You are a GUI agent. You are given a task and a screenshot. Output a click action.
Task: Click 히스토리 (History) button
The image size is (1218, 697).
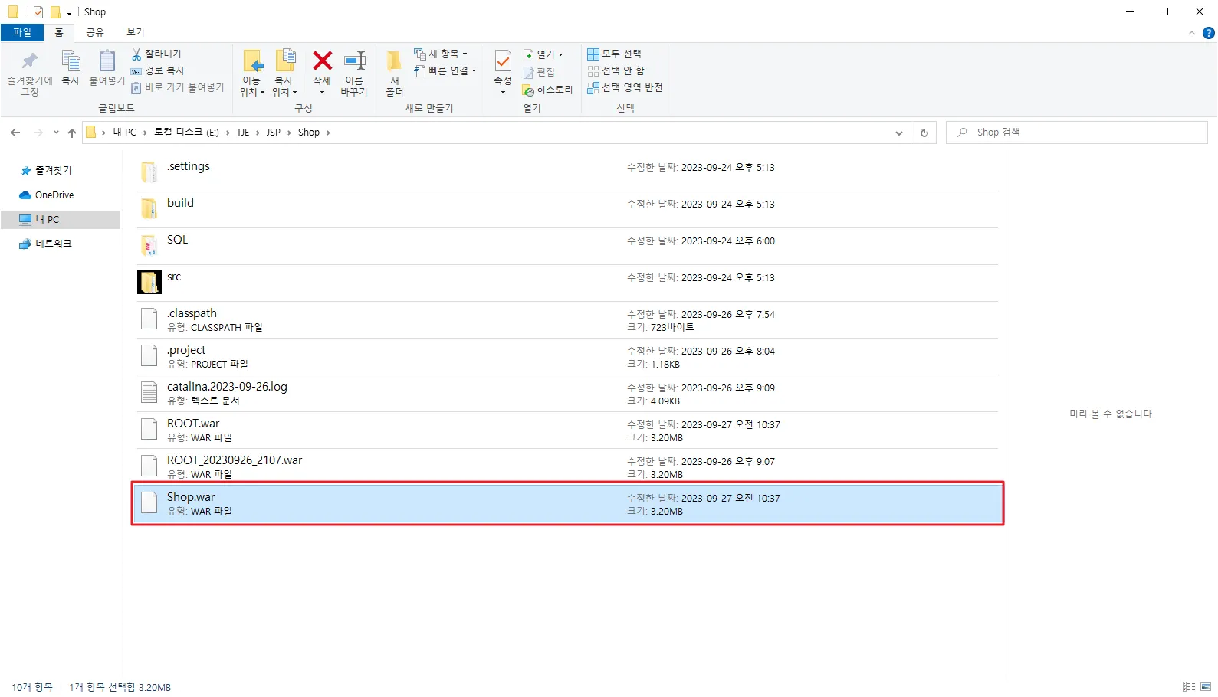548,90
